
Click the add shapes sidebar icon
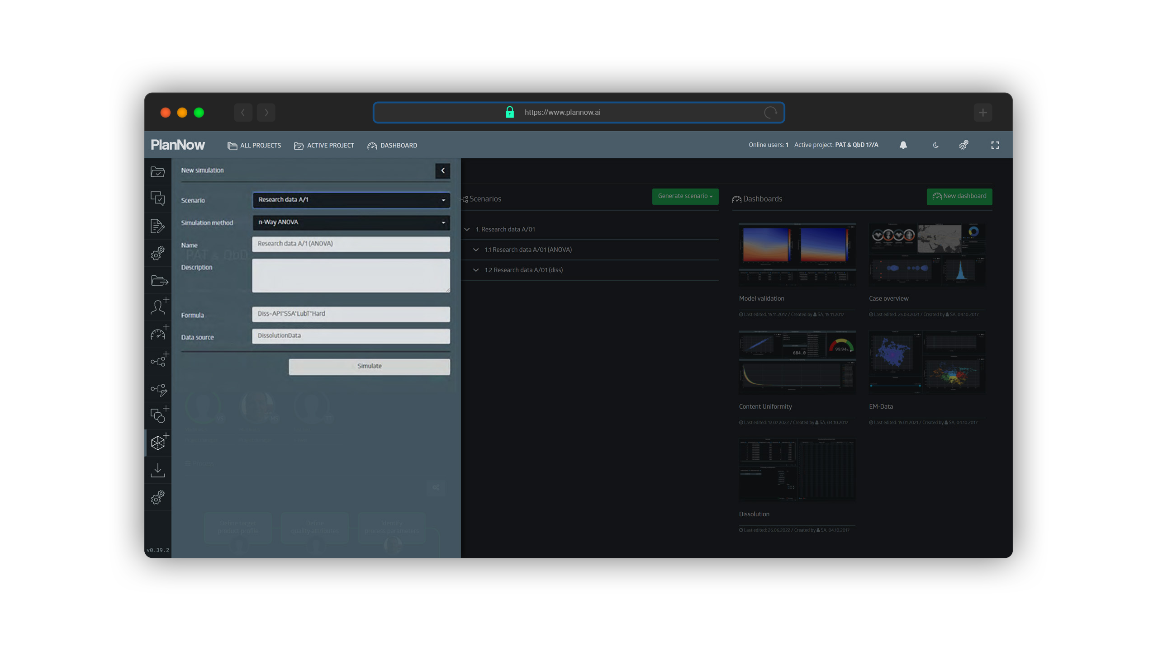tap(159, 414)
